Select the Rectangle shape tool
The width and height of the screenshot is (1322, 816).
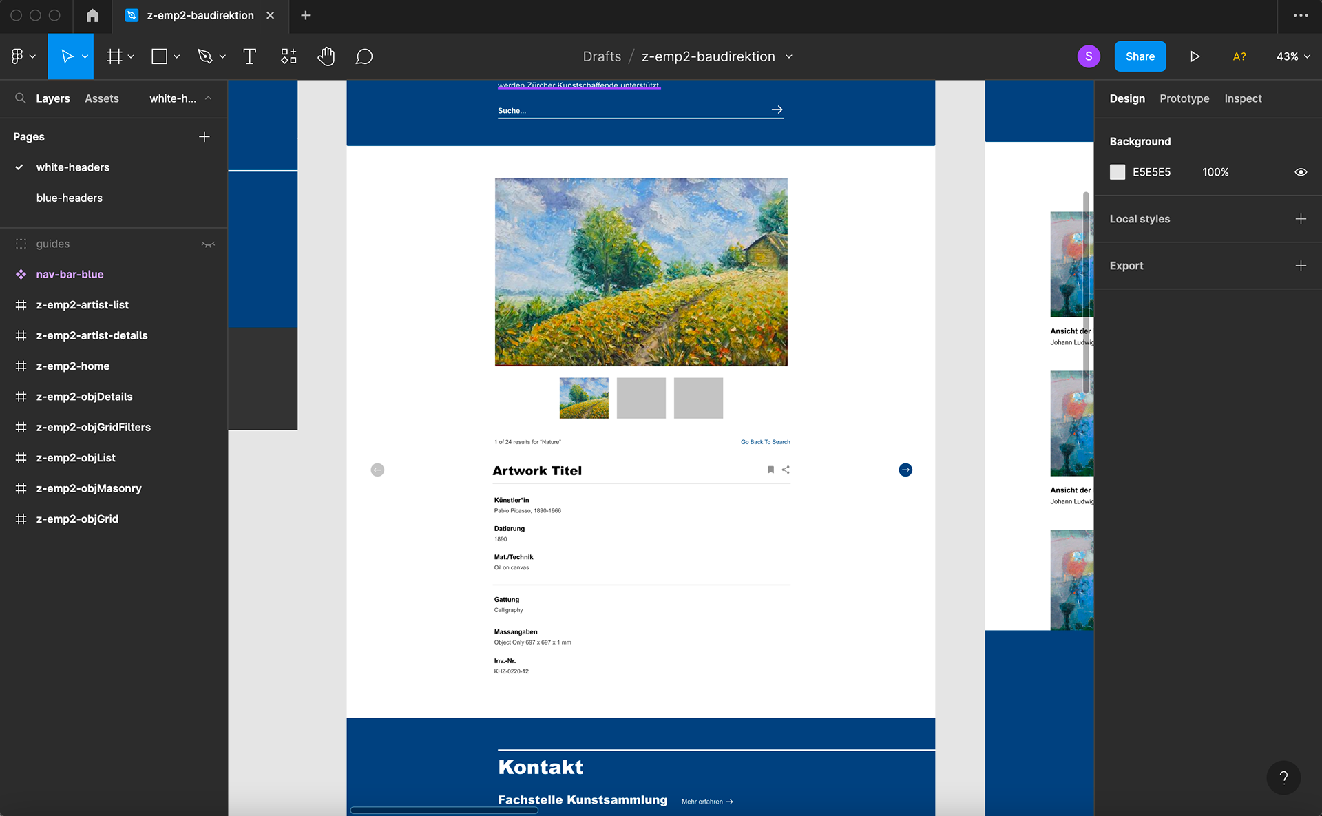coord(159,56)
